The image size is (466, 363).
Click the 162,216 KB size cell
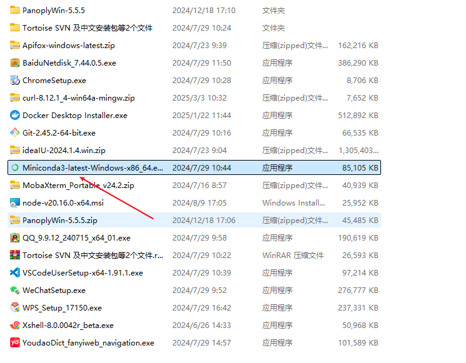(x=358, y=46)
